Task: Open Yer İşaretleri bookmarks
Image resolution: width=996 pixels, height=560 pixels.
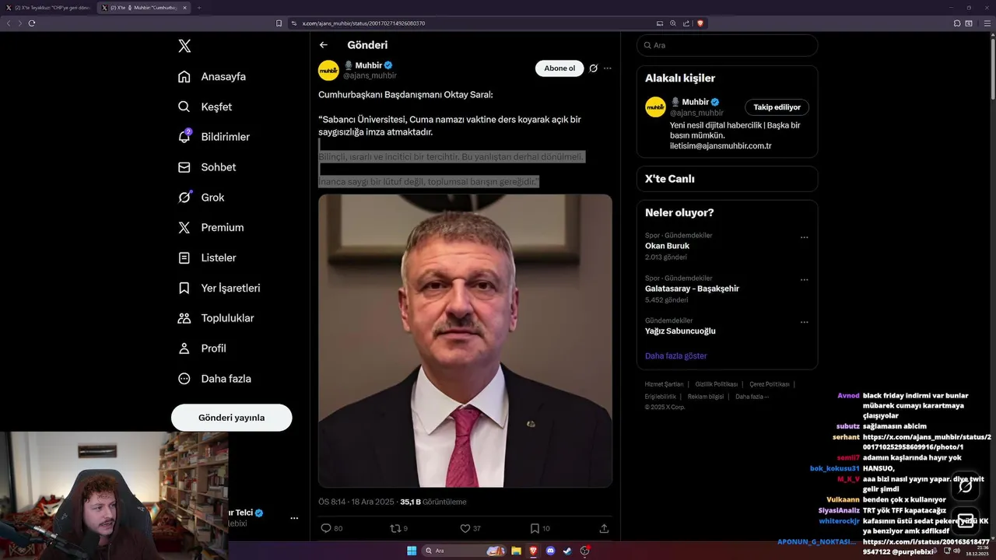Action: (x=219, y=288)
